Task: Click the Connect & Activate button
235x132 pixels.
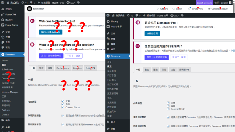Action: (51, 32)
